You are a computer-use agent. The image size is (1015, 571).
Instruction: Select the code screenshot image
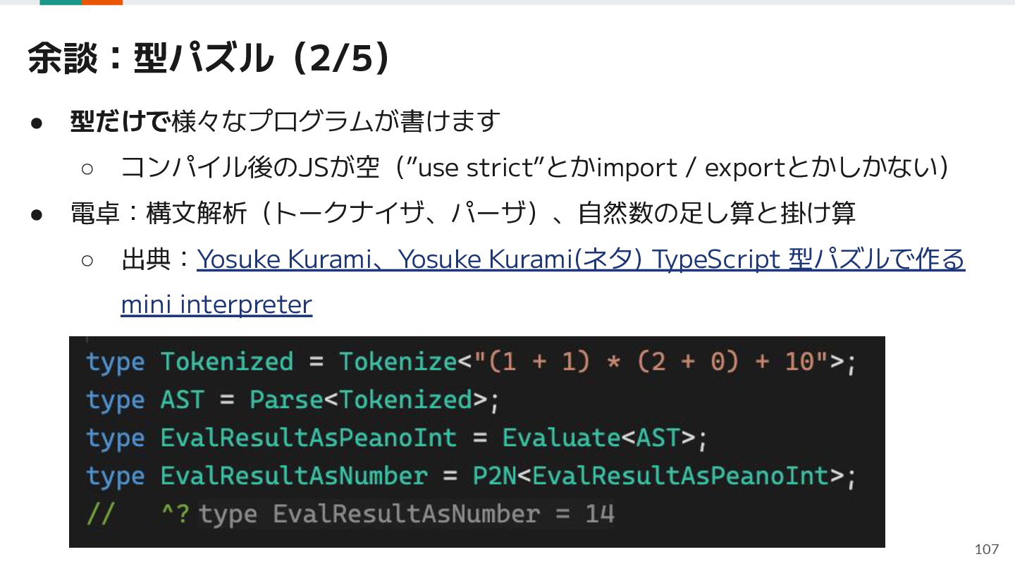pos(476,441)
